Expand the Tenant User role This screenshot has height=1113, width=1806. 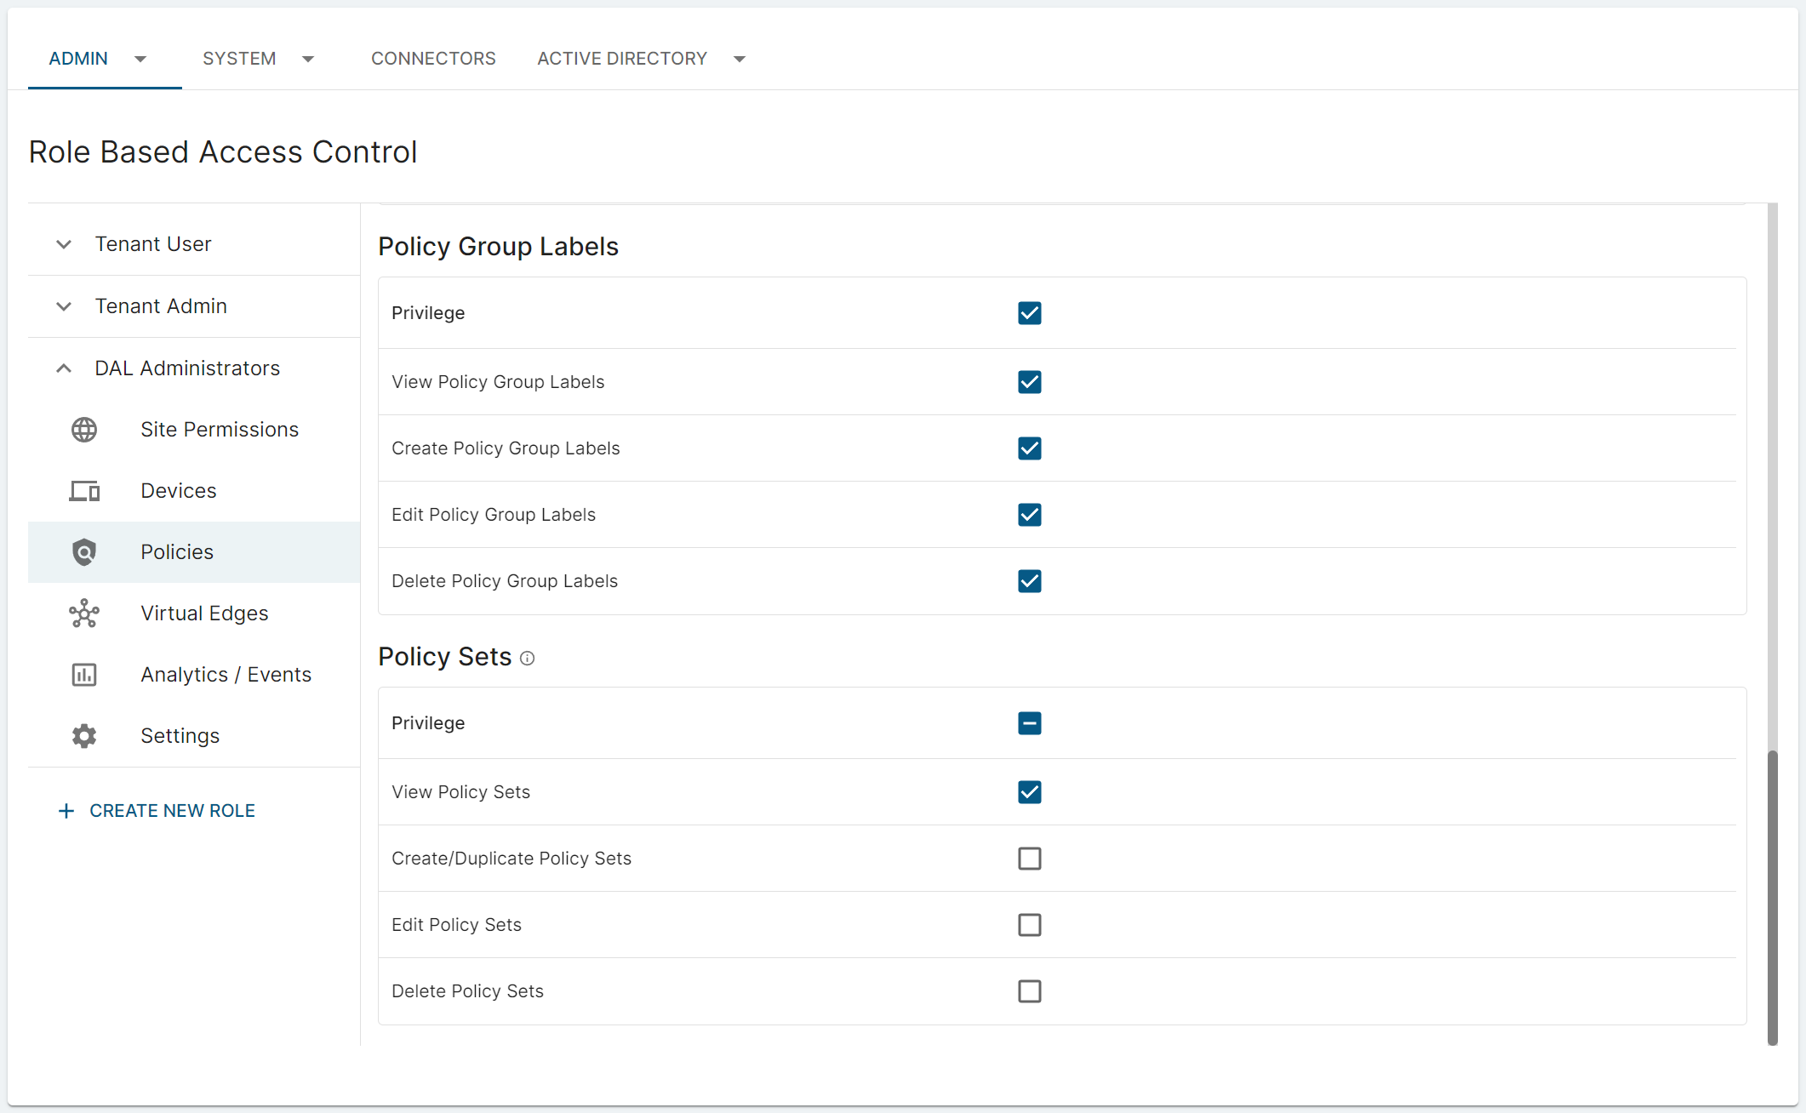pyautogui.click(x=64, y=244)
